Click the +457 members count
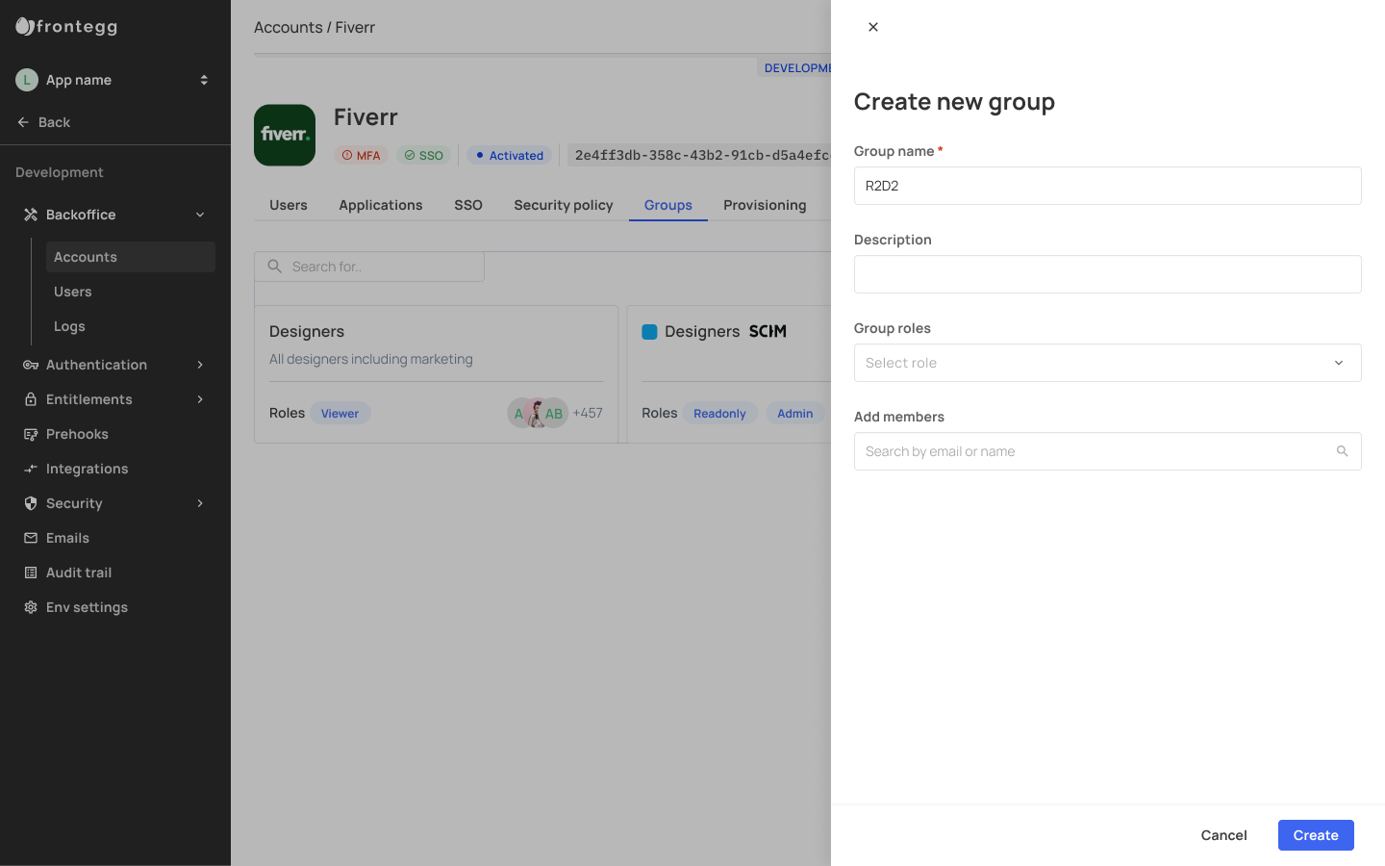This screenshot has width=1385, height=866. tap(588, 413)
